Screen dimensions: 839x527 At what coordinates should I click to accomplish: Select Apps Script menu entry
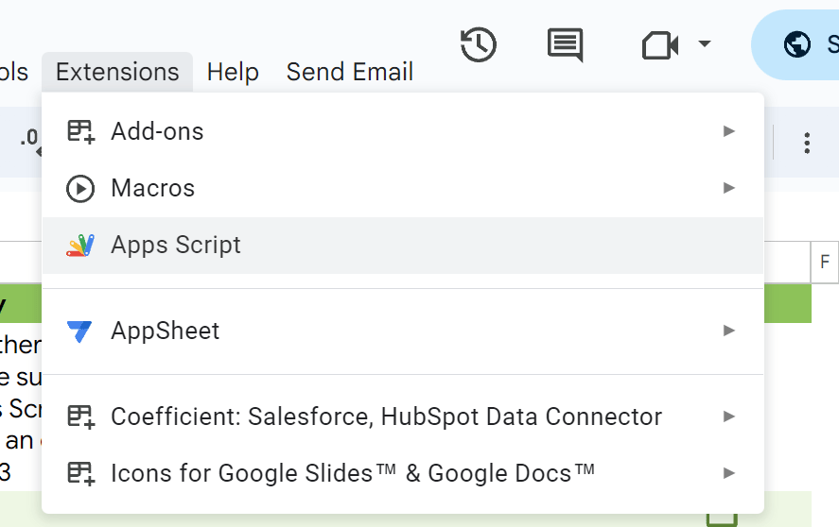click(176, 246)
